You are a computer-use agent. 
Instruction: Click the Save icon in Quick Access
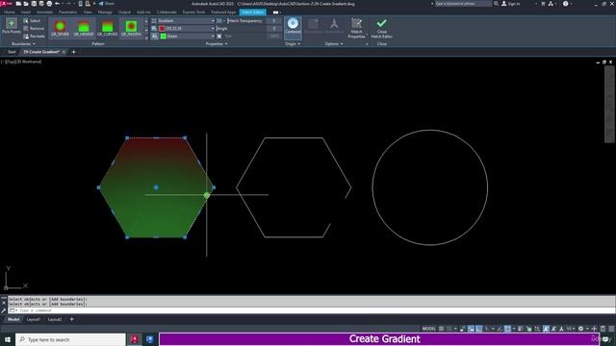[34, 4]
